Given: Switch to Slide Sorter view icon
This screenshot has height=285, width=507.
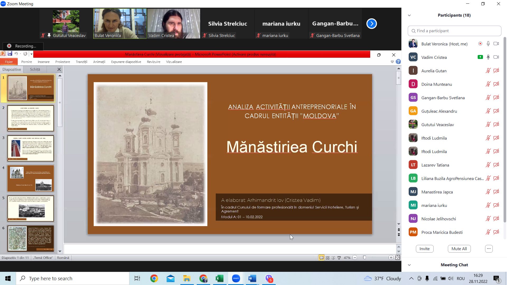Looking at the screenshot, I should (327, 258).
